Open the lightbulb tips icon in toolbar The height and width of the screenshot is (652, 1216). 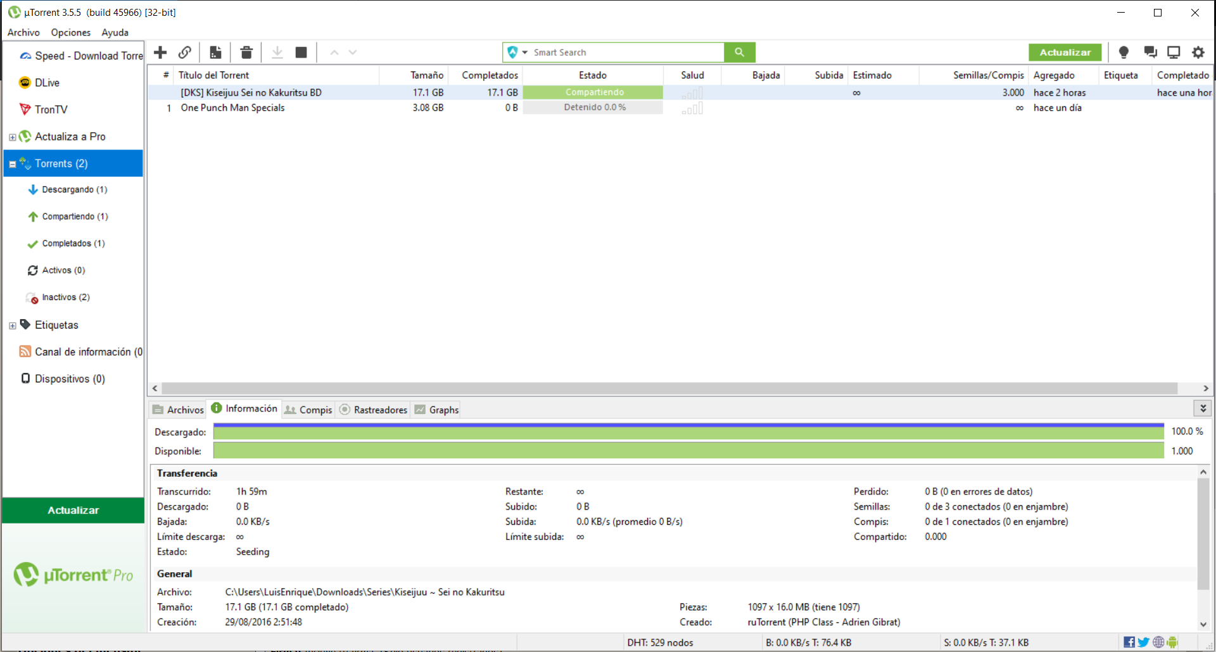[x=1124, y=53]
